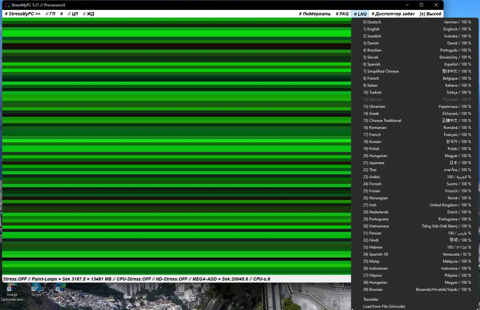
Task: Open # Диспетчер задач task manager
Action: (393, 14)
